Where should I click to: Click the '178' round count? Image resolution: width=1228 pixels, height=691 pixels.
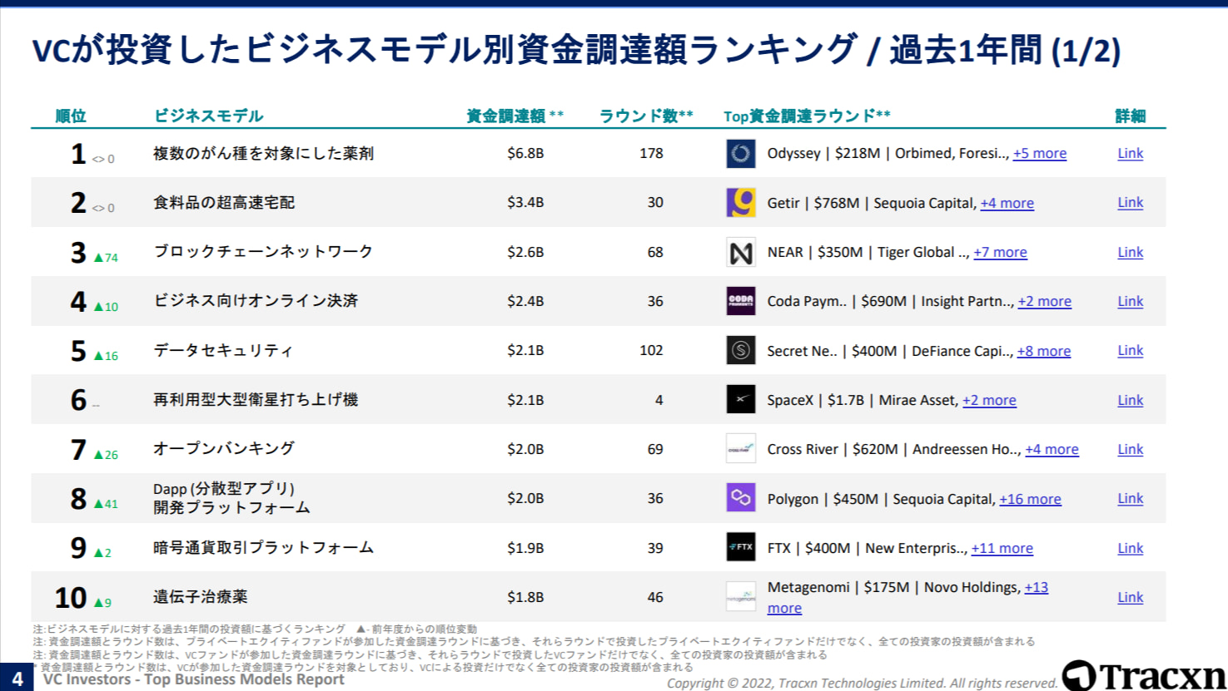tap(651, 154)
